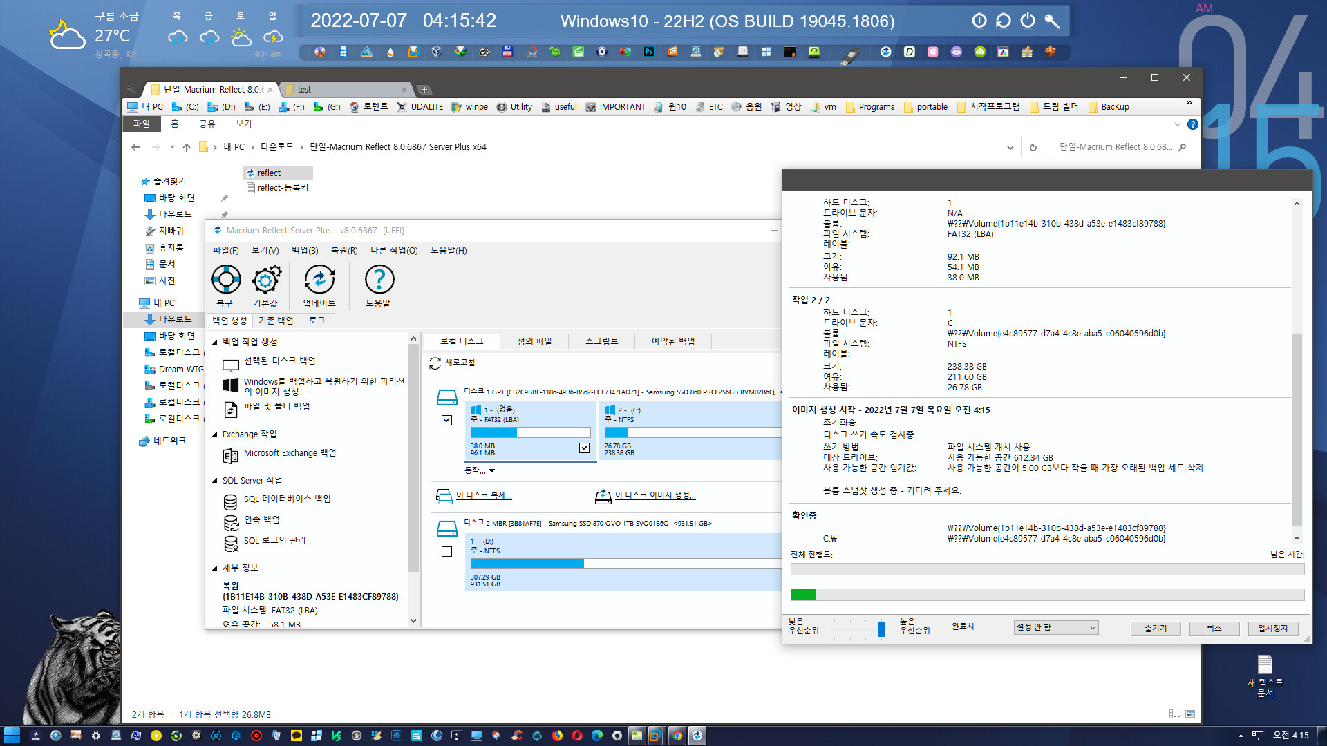The height and width of the screenshot is (746, 1327).
Task: Click the Photoshop icon in the top dock
Action: click(649, 52)
